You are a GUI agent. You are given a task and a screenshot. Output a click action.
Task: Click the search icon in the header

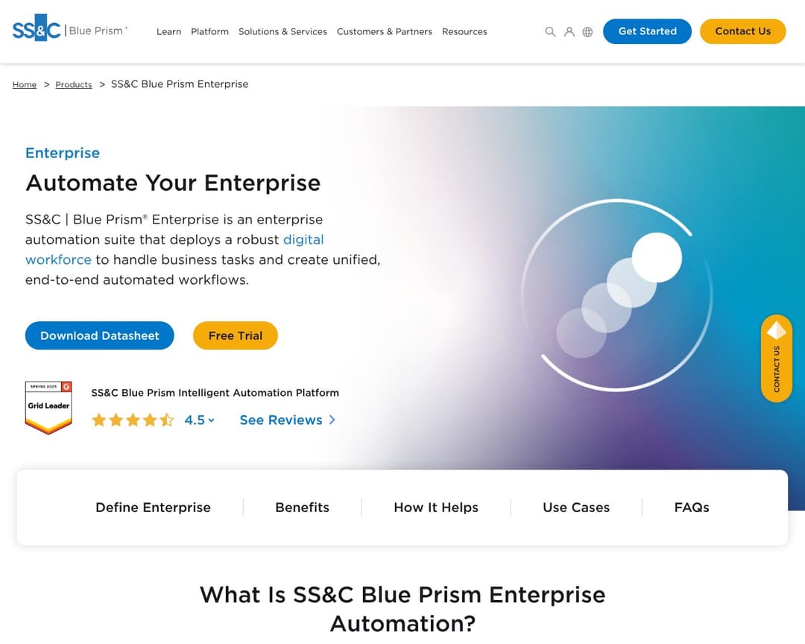[x=550, y=32]
